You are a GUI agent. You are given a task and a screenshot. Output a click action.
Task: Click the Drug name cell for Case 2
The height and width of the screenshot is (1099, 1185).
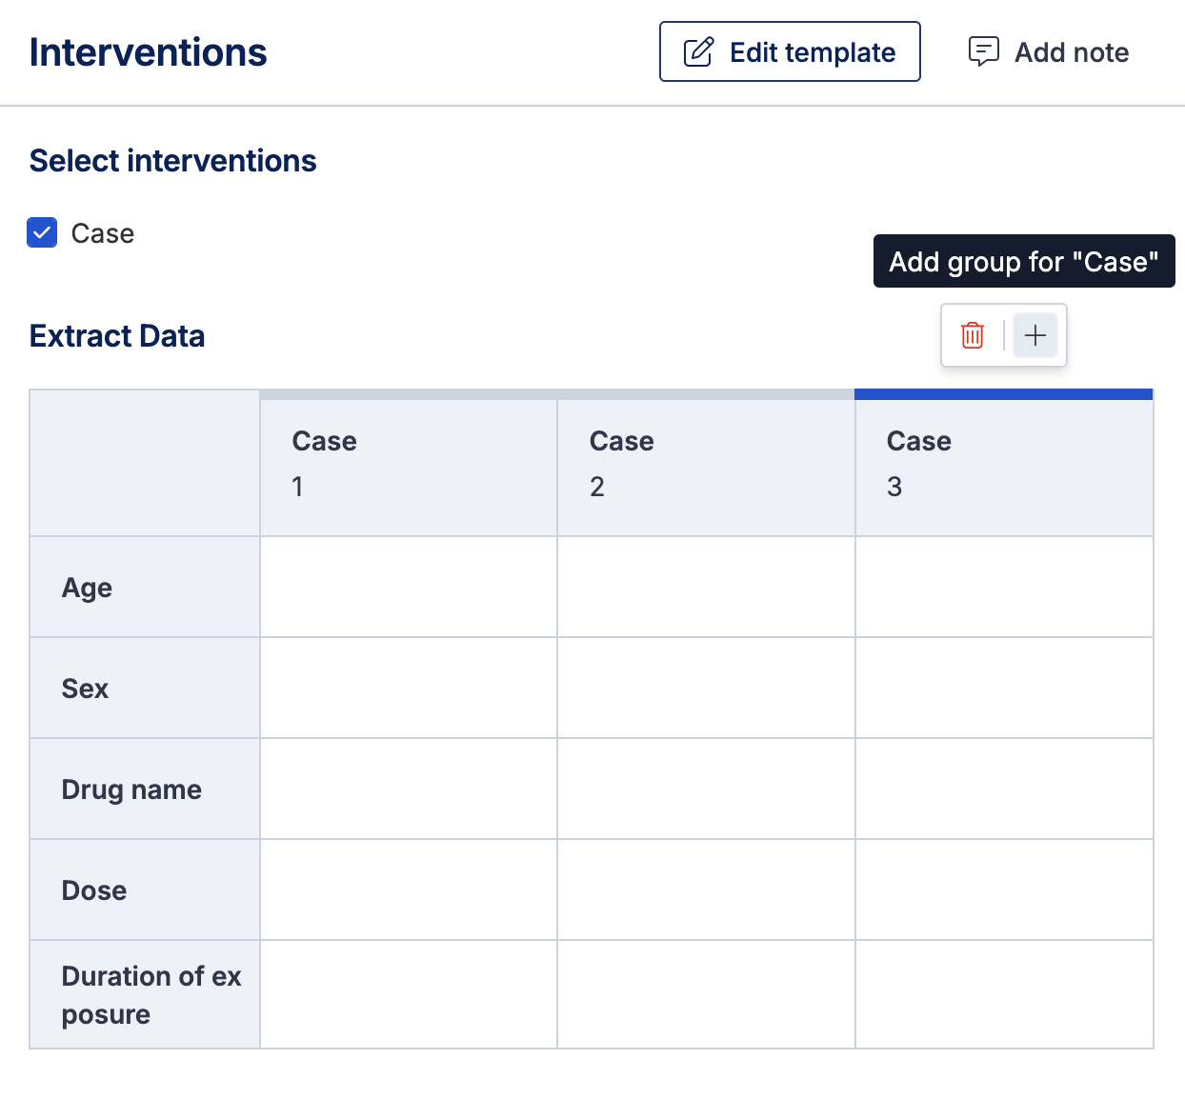click(x=706, y=789)
